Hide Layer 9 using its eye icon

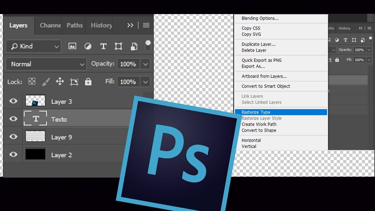[x=13, y=137]
